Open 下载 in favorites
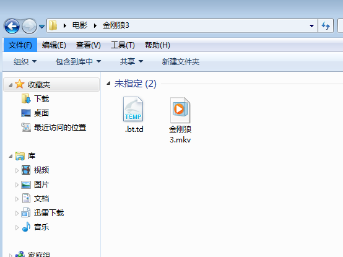The height and width of the screenshot is (257, 343). tap(41, 99)
